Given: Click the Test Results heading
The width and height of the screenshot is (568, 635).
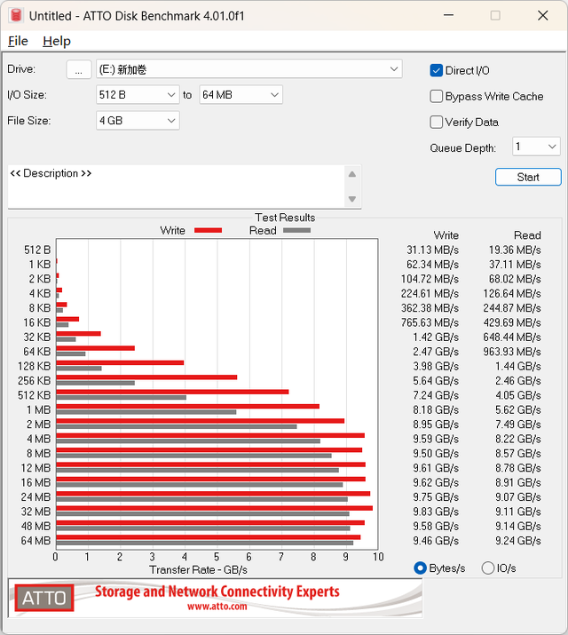Looking at the screenshot, I should (285, 218).
